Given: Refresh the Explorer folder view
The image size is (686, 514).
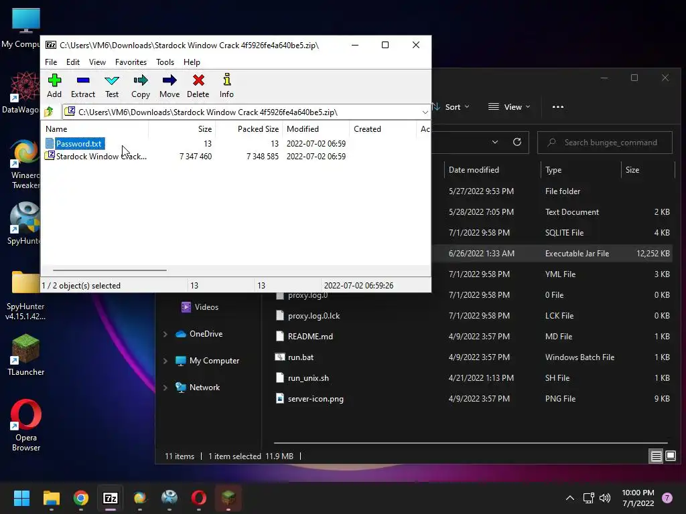Looking at the screenshot, I should [x=517, y=142].
